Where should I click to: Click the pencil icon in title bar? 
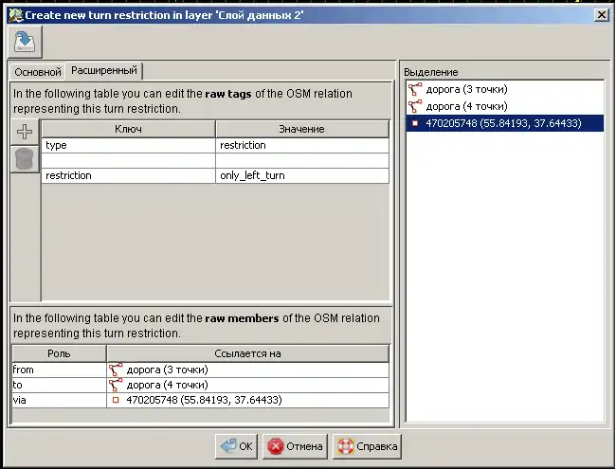12,13
